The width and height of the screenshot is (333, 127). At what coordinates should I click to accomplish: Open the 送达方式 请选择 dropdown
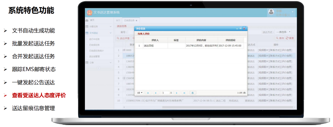[x=283, y=32]
